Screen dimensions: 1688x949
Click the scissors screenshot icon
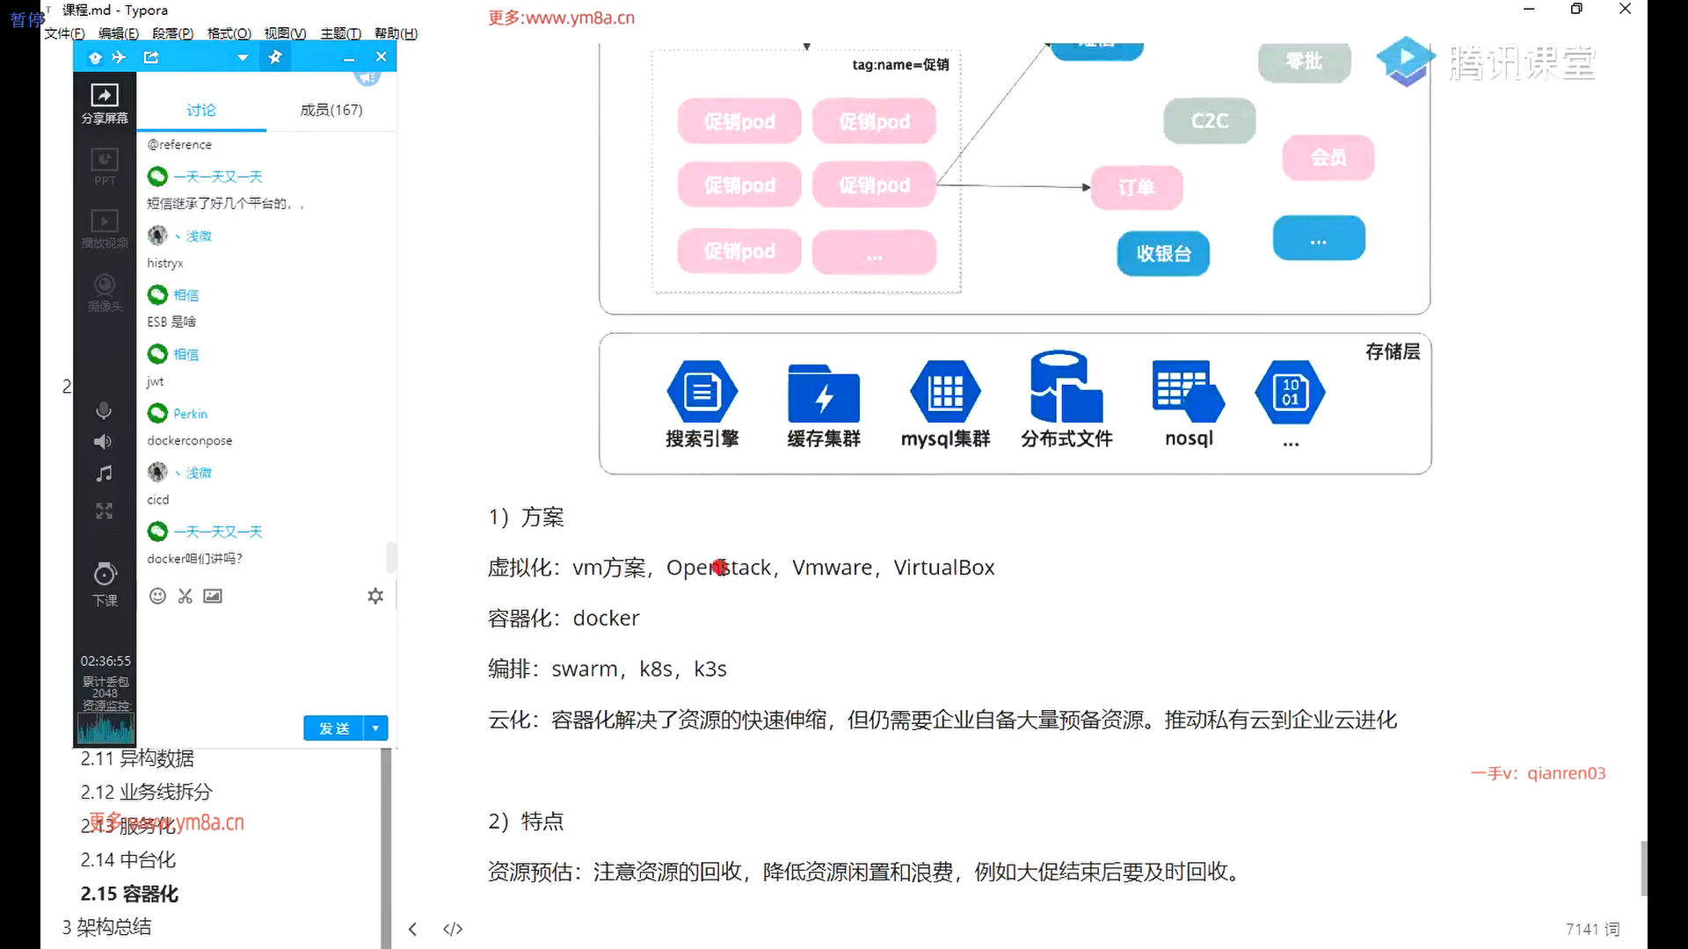[x=185, y=596]
